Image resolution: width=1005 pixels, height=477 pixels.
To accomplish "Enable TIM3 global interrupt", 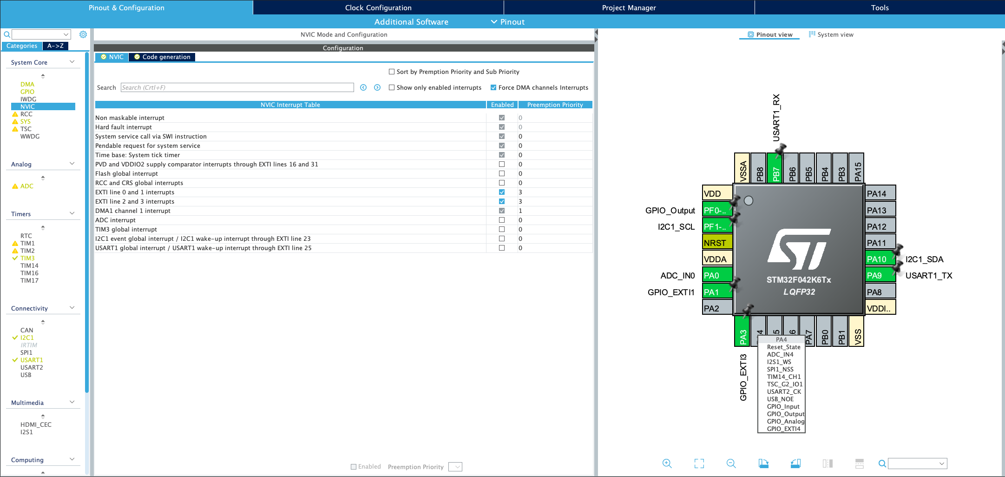I will [x=502, y=229].
